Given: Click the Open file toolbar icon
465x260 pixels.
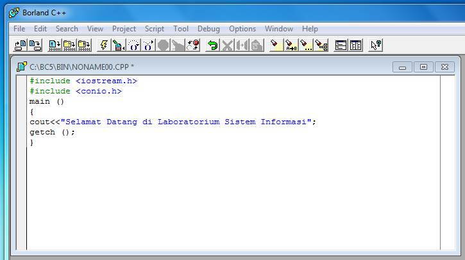Looking at the screenshot, I should pyautogui.click(x=20, y=45).
